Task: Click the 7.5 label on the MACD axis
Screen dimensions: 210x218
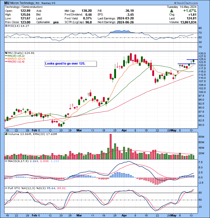Action: [201, 162]
